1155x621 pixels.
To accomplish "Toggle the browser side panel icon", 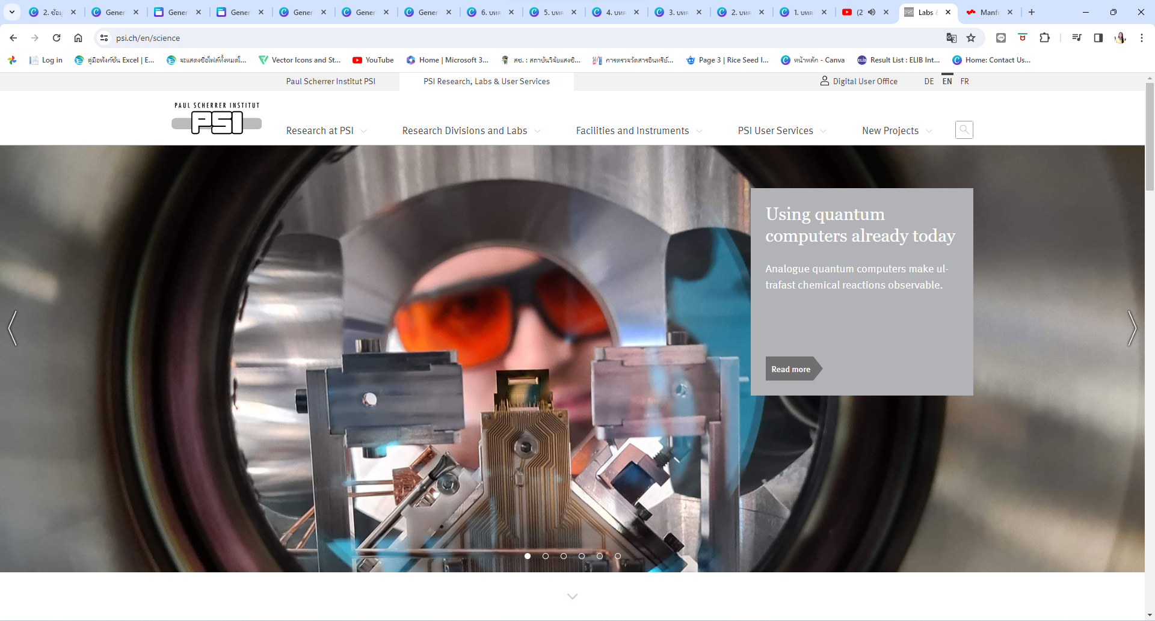I will click(x=1098, y=38).
